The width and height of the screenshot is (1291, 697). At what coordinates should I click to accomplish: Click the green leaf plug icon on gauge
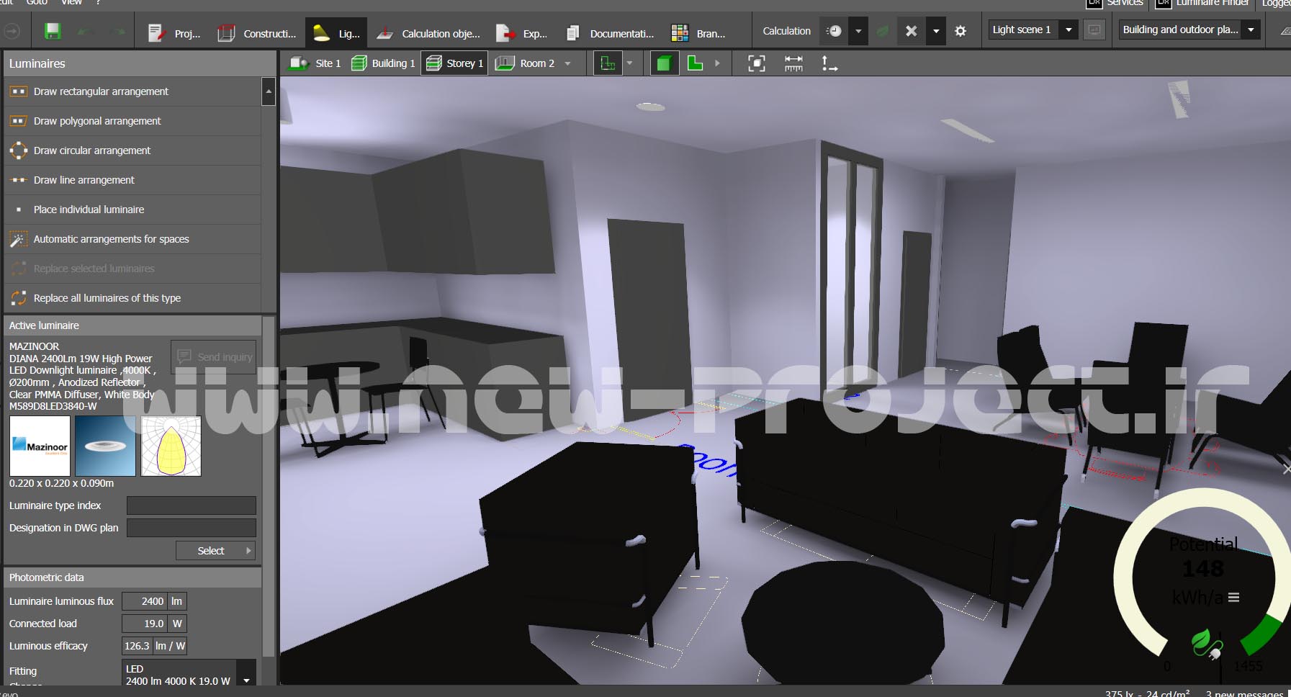coord(1206,643)
